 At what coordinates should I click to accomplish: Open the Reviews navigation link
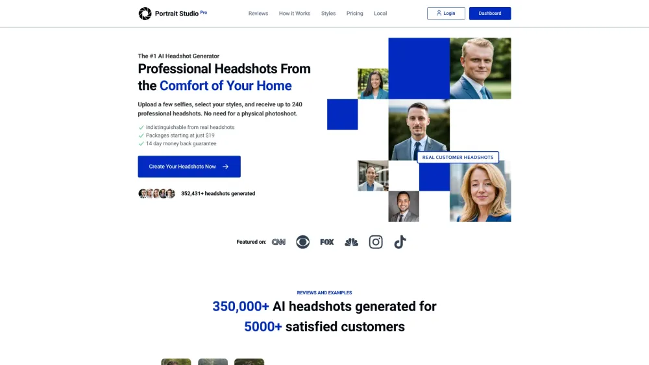click(258, 14)
